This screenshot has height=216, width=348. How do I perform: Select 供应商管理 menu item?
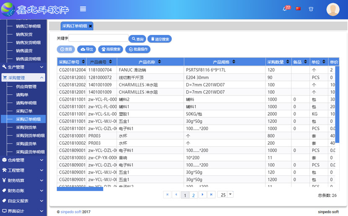pyautogui.click(x=26, y=87)
